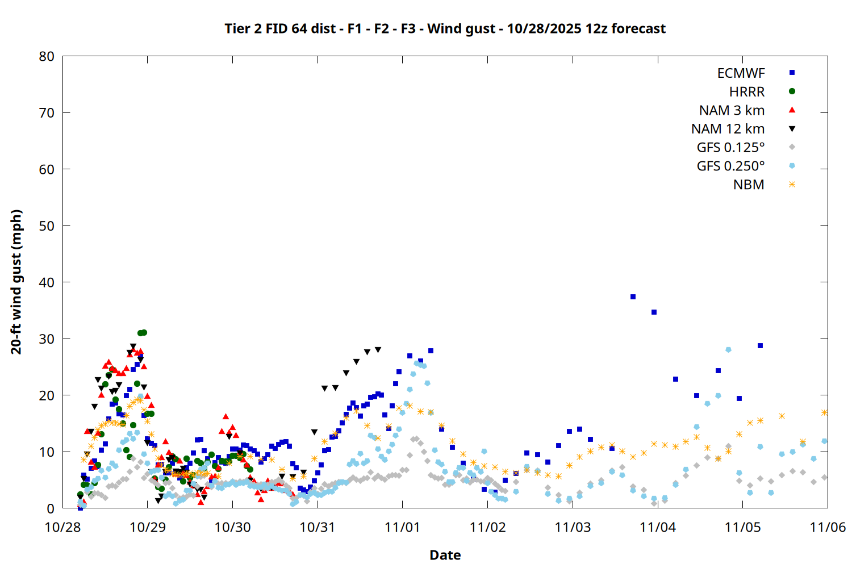Image resolution: width=852 pixels, height=568 pixels.
Task: Click the 11/01 date tick label
Action: (402, 527)
